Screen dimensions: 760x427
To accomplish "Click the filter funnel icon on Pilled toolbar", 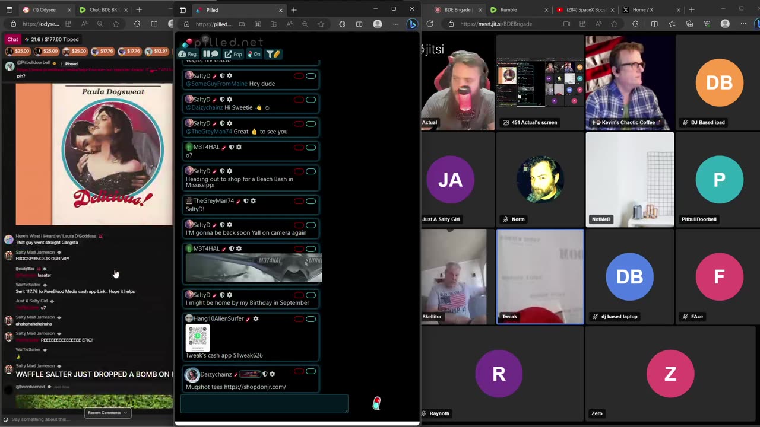I will 273,54.
